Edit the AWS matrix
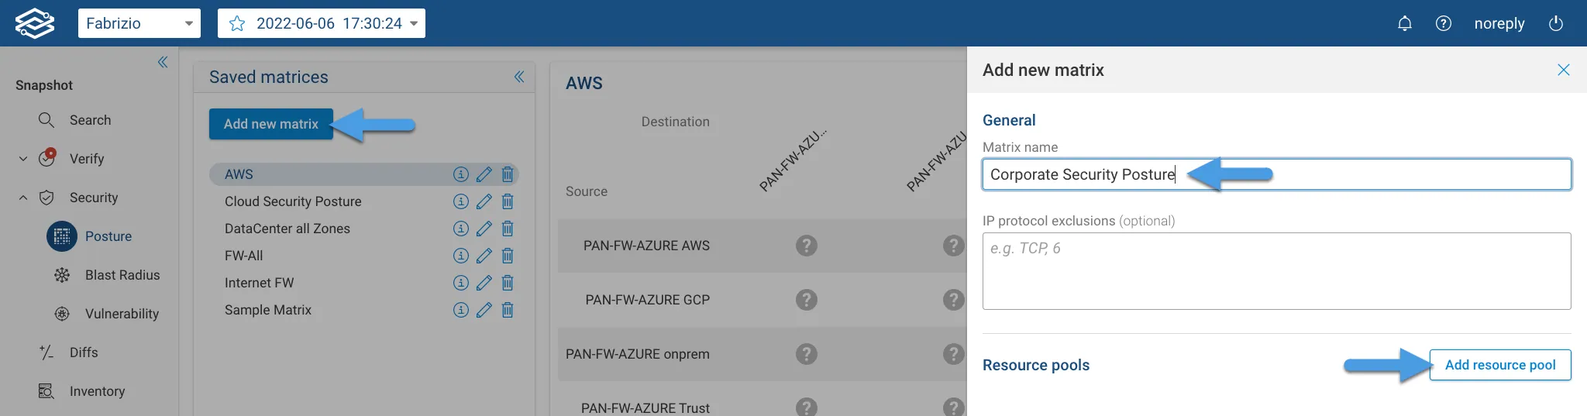1587x416 pixels. tap(484, 174)
